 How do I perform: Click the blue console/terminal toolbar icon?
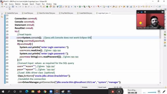pyautogui.click(x=13, y=7)
